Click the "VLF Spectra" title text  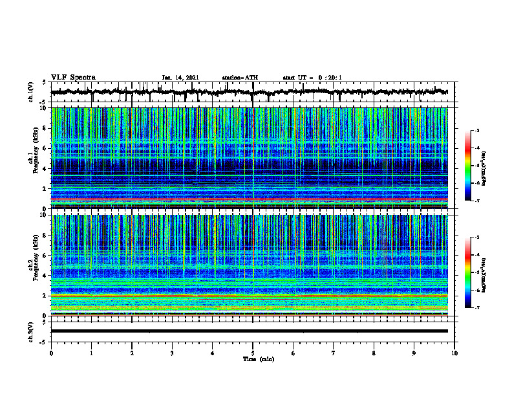pos(73,78)
